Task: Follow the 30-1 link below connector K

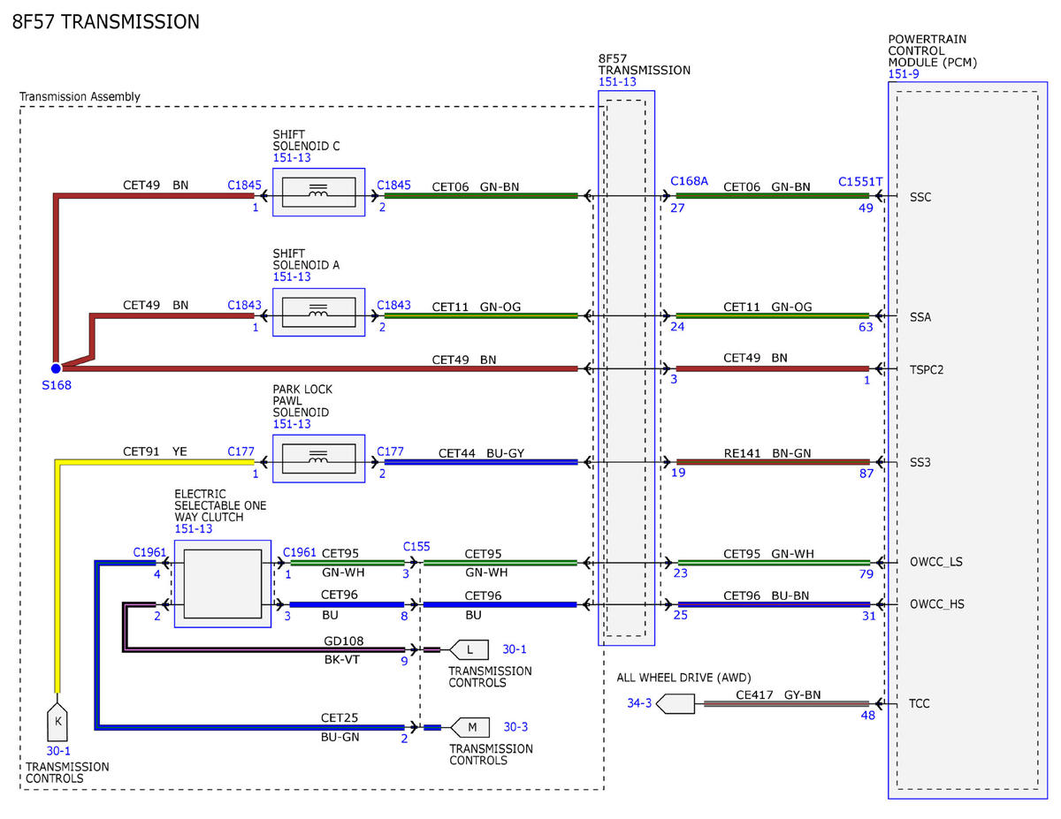Action: [x=58, y=751]
